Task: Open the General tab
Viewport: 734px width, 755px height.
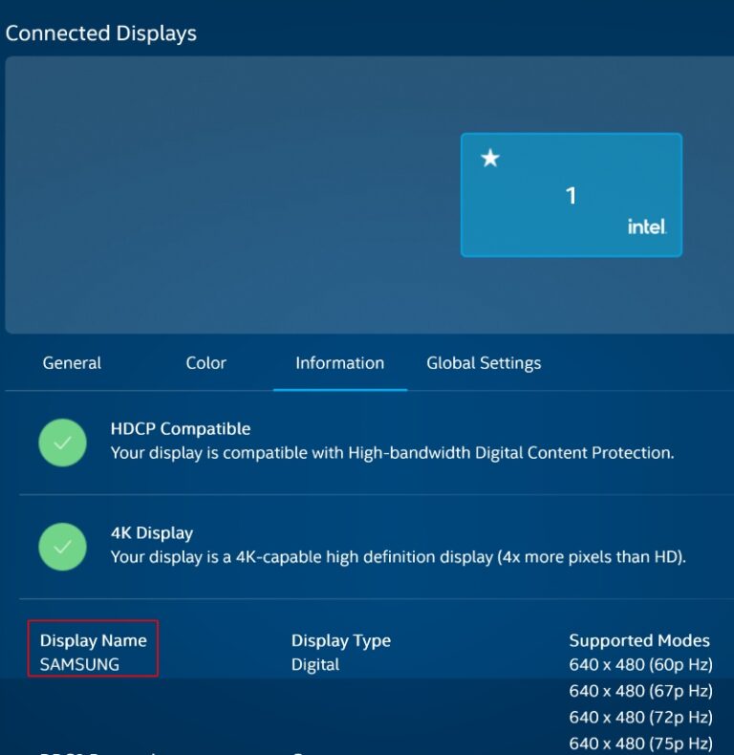Action: 72,362
